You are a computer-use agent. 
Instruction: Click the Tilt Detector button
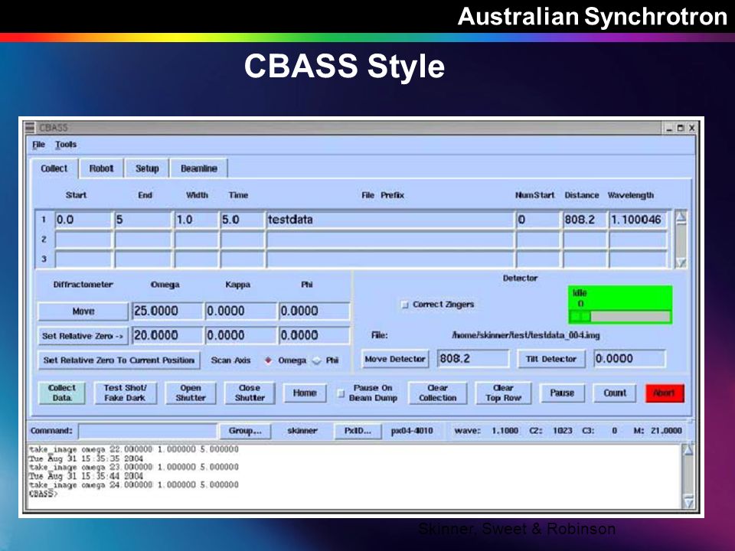(551, 359)
